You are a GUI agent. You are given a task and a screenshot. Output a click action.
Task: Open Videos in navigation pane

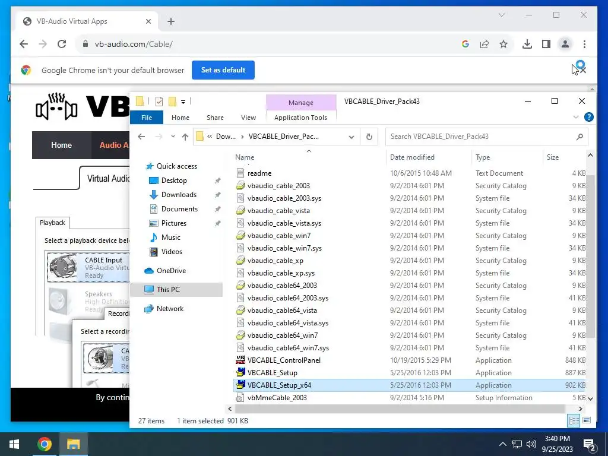[172, 252]
